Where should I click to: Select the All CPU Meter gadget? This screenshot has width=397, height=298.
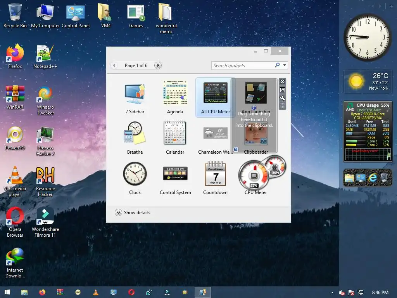click(215, 97)
